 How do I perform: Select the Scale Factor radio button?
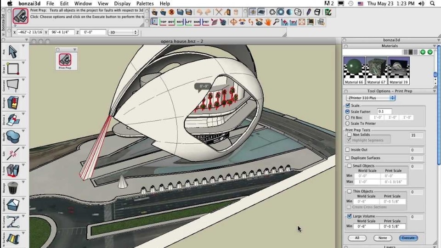pyautogui.click(x=348, y=112)
